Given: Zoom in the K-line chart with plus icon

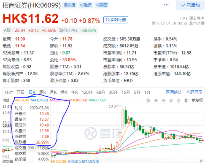Looking at the screenshot, I should 156,101.
